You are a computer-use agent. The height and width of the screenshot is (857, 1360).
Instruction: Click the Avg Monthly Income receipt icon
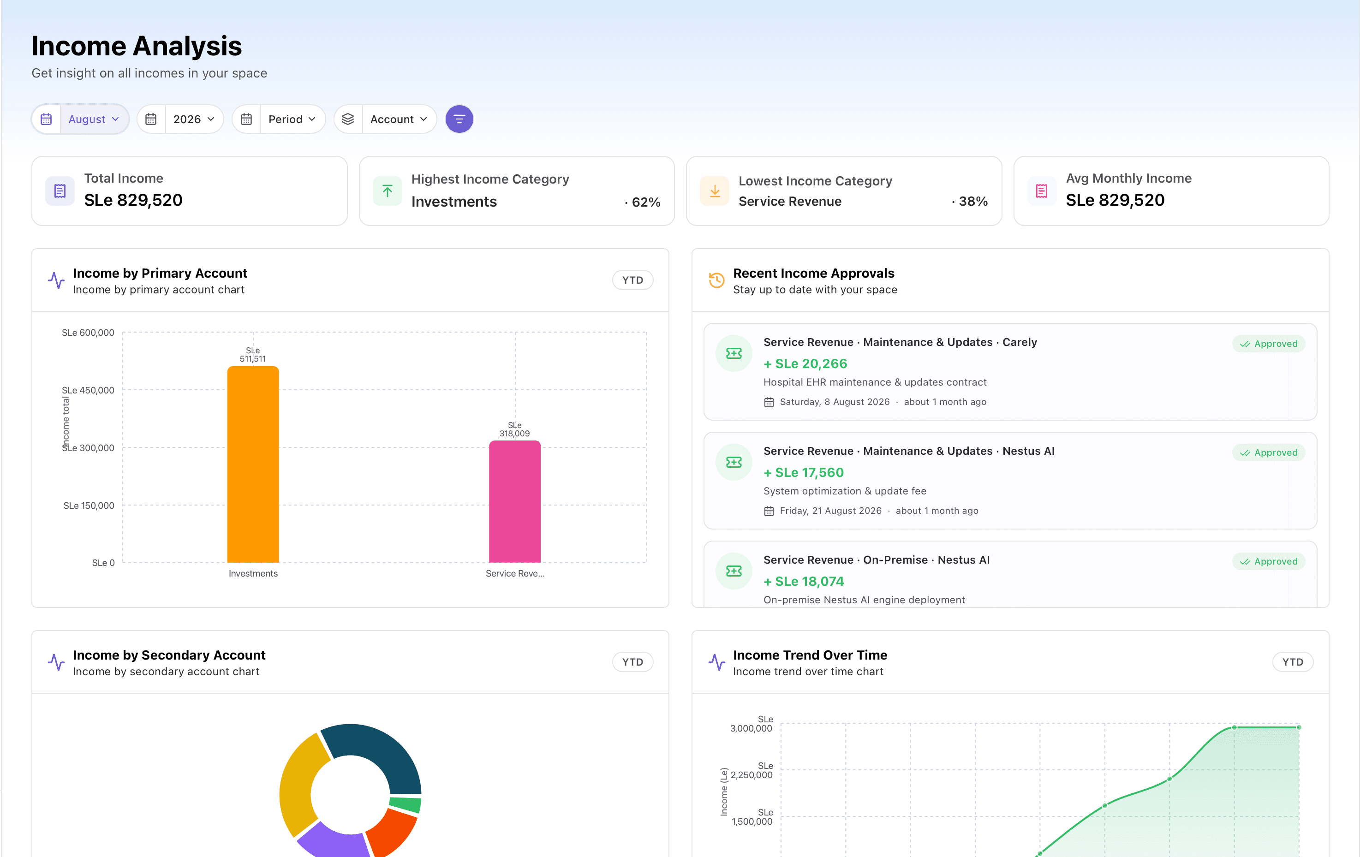click(1042, 191)
